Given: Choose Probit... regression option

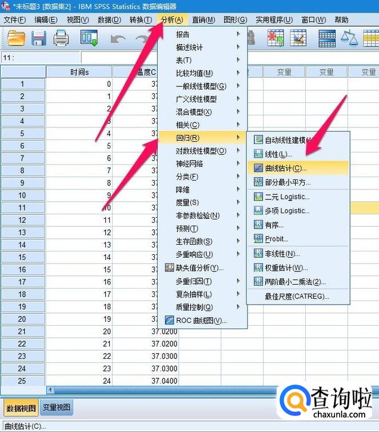Looking at the screenshot, I should pyautogui.click(x=298, y=239).
